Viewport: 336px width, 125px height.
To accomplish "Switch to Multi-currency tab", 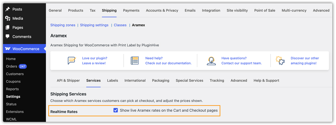I will (x=294, y=10).
